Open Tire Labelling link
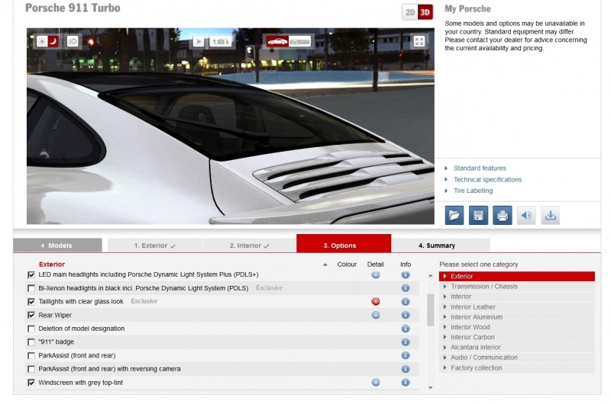Screen dimensions: 611x404 pyautogui.click(x=473, y=191)
